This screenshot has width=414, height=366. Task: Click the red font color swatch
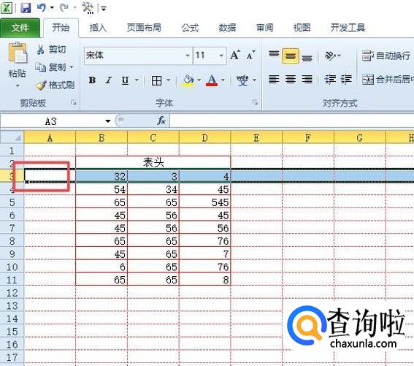coord(212,80)
